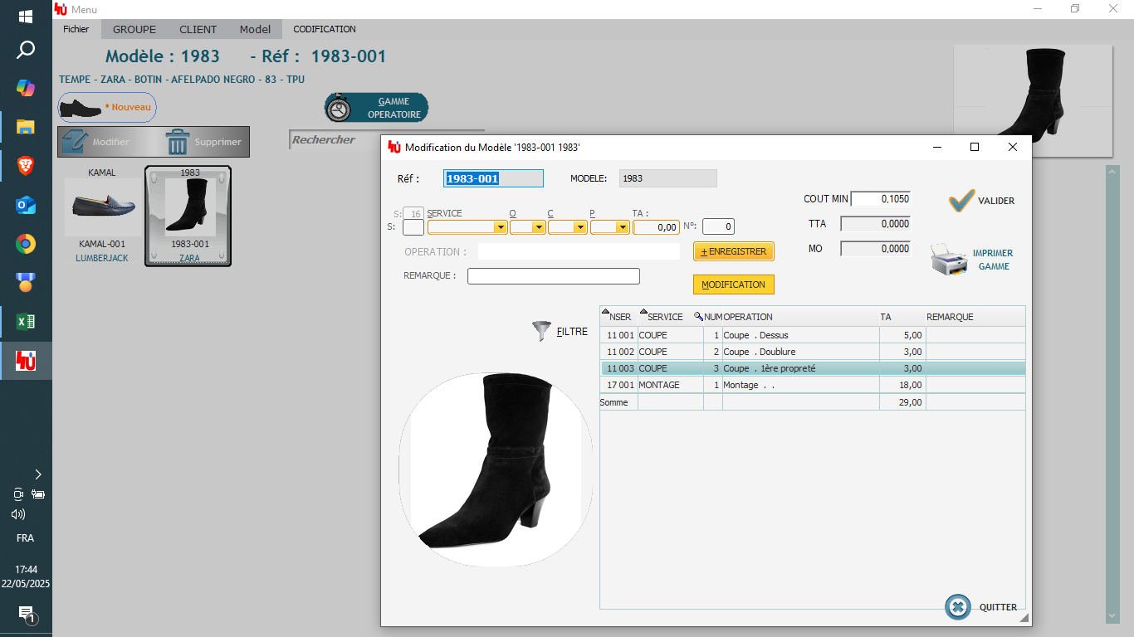This screenshot has width=1134, height=637.
Task: Click in the REMARQUE text field
Action: [553, 276]
